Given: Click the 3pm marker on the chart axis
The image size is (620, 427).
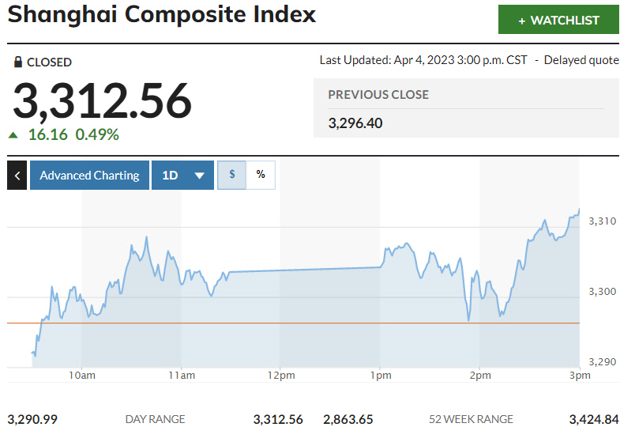Looking at the screenshot, I should (580, 376).
